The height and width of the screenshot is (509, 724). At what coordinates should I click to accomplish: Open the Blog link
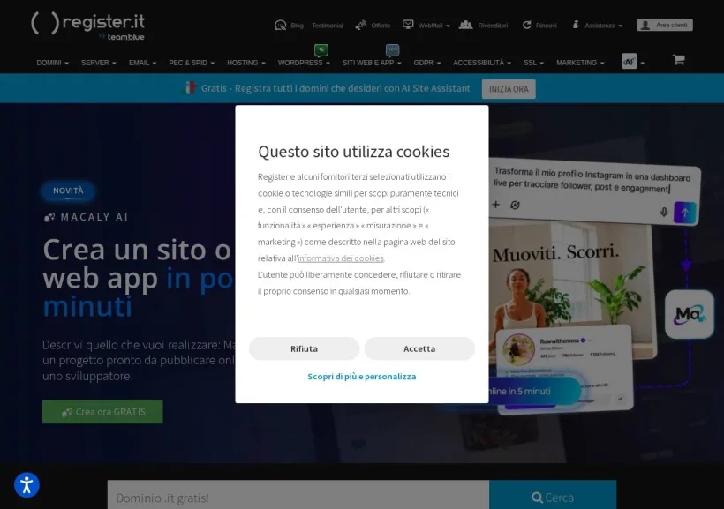click(x=297, y=26)
